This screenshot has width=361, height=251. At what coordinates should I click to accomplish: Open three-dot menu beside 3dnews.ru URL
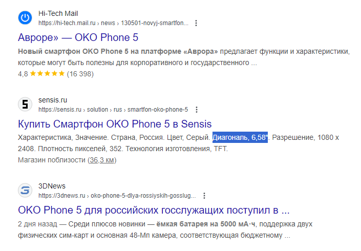(204, 196)
